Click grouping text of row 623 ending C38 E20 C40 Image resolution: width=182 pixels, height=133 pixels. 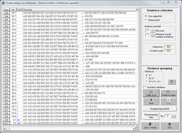point(60,96)
